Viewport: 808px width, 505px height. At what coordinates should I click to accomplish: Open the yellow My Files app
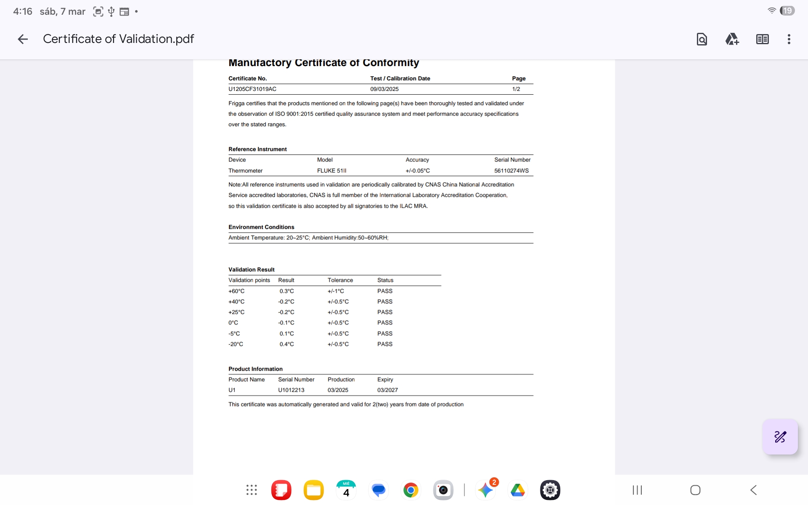pos(314,490)
